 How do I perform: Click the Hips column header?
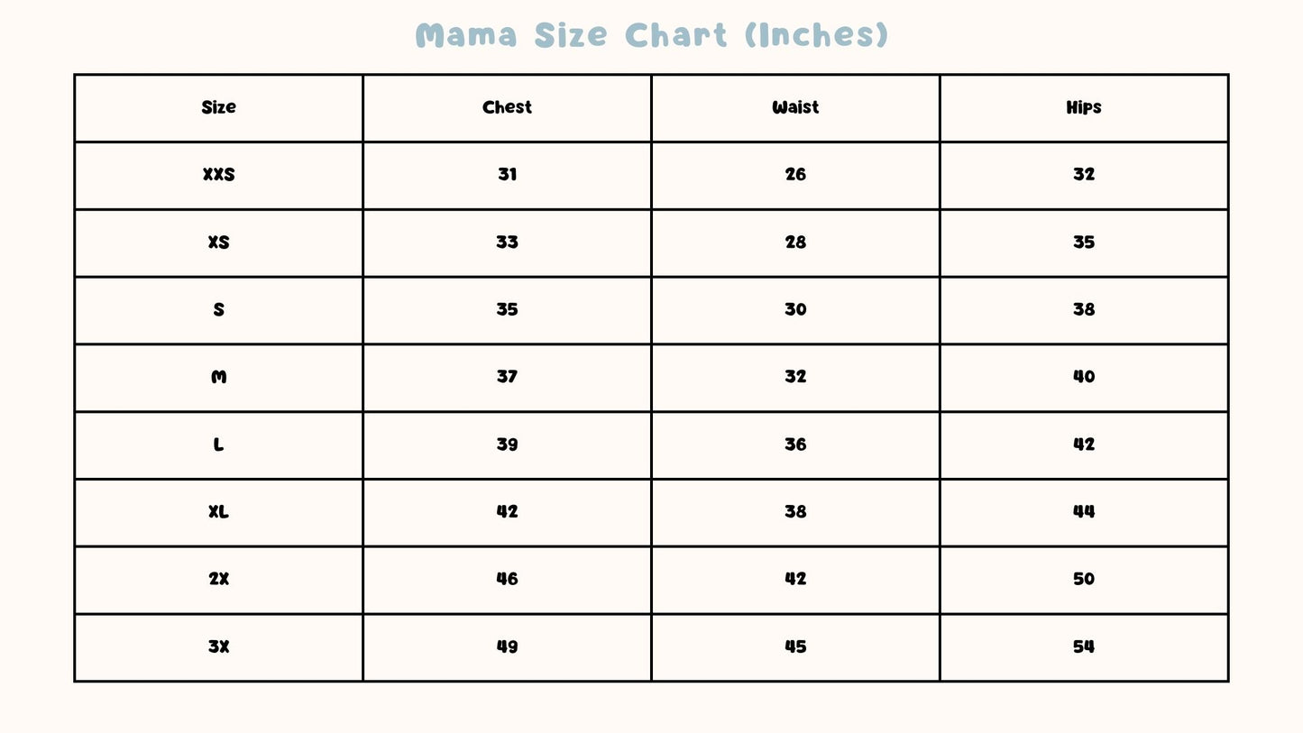(1084, 107)
